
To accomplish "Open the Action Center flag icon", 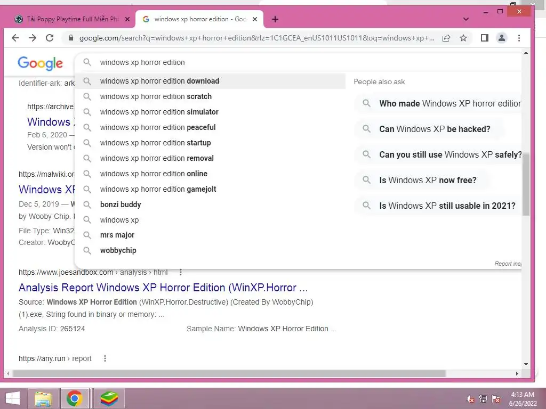I will (496, 398).
